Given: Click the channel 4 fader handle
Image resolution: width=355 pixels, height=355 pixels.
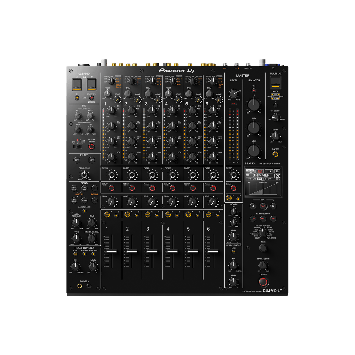Looking at the screenshot, I should coord(173,251).
